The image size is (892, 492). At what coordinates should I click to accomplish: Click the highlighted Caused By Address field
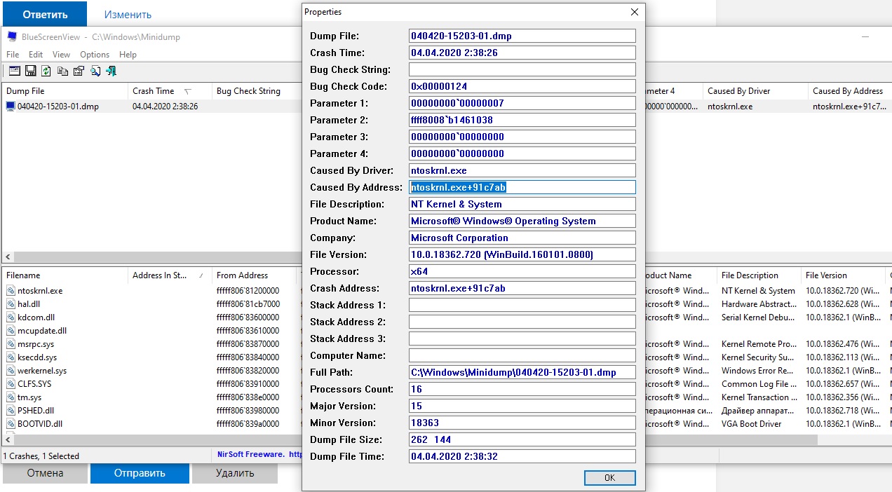point(522,187)
